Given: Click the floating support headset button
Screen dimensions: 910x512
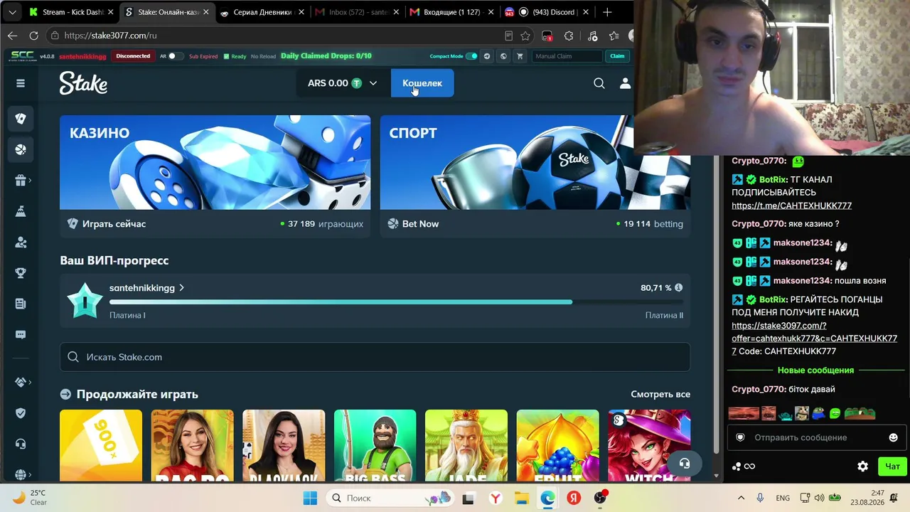Looking at the screenshot, I should [x=684, y=464].
